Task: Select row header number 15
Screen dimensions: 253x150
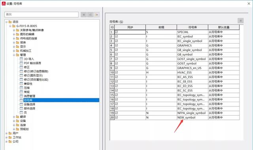Action: 112,95
